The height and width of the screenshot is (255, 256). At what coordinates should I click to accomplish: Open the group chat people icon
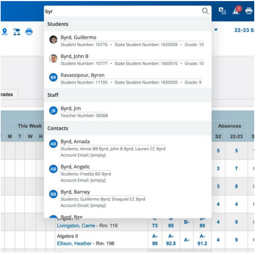tap(16, 32)
